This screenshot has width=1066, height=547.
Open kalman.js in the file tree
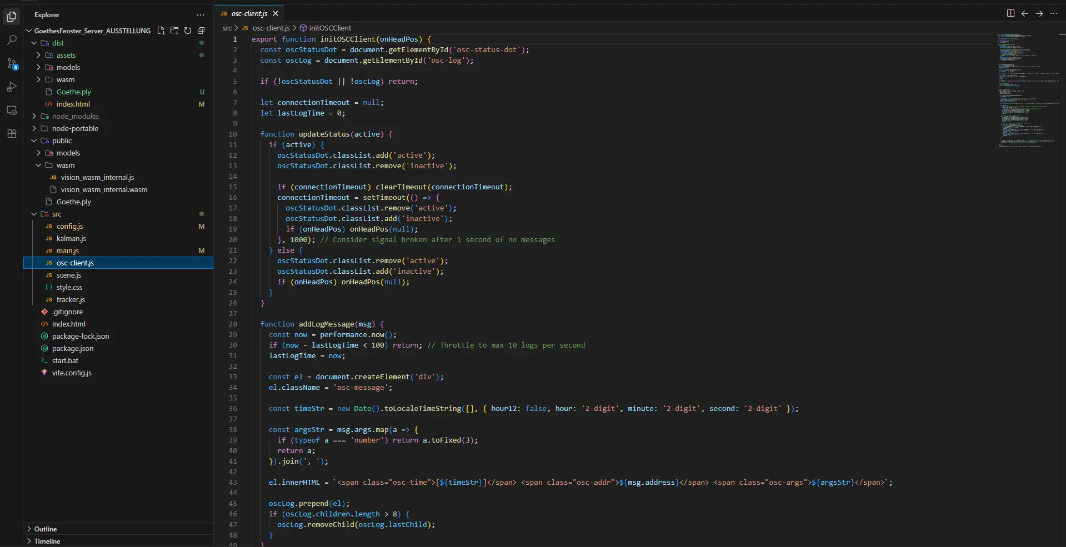pyautogui.click(x=118, y=238)
